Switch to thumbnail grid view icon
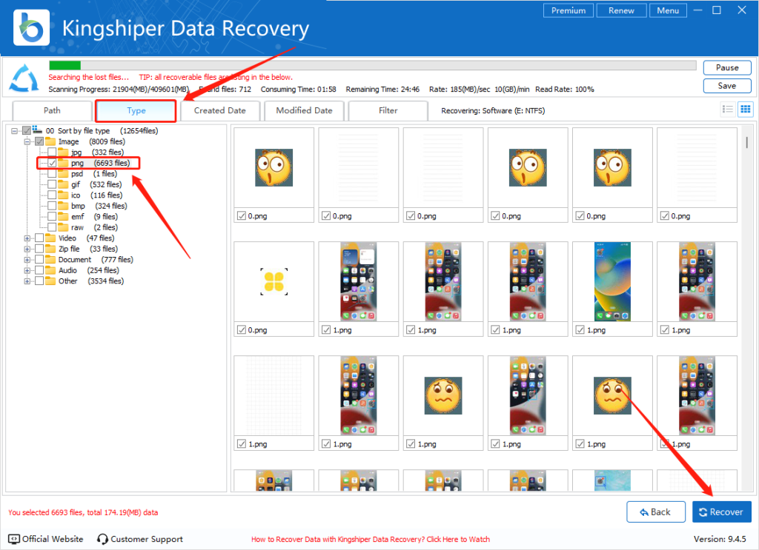This screenshot has height=550, width=759. pos(746,110)
